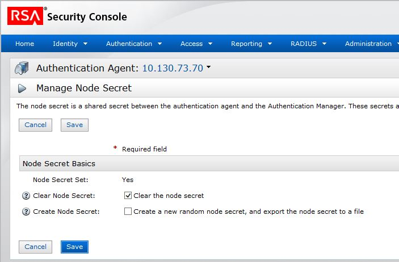Open help icon for Clear Node Secret
Screen dimensions: 399x262
[26, 196]
